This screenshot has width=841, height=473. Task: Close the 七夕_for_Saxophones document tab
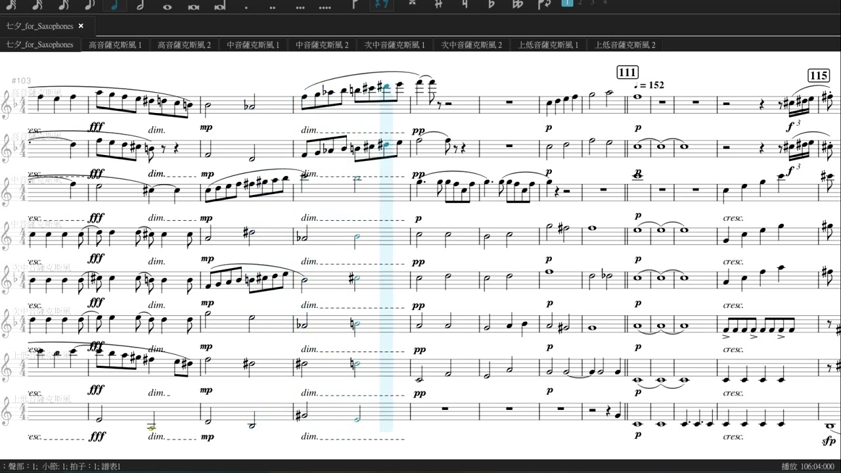click(x=81, y=26)
